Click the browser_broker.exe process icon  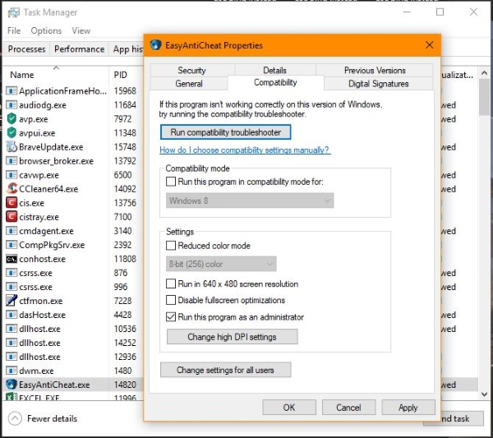12,161
